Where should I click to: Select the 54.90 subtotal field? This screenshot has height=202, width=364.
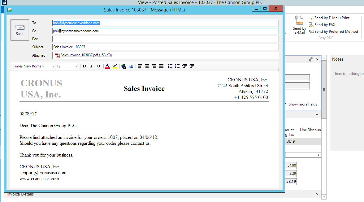coord(291,165)
